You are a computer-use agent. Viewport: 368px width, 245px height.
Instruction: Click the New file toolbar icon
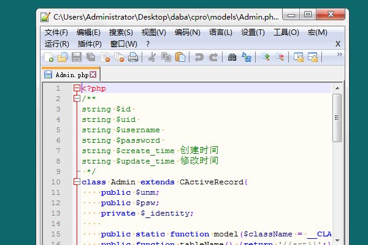pyautogui.click(x=49, y=57)
